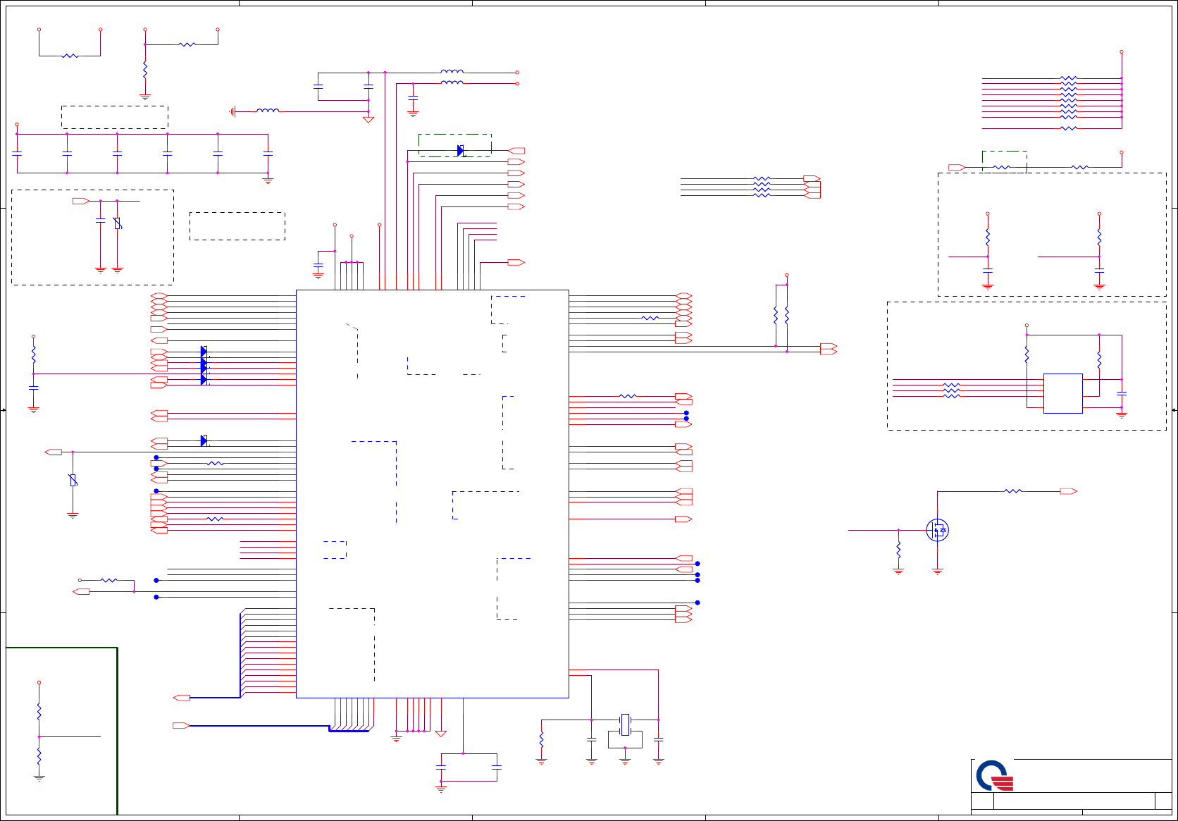Select the upper blue bus port at the lower left

point(182,698)
